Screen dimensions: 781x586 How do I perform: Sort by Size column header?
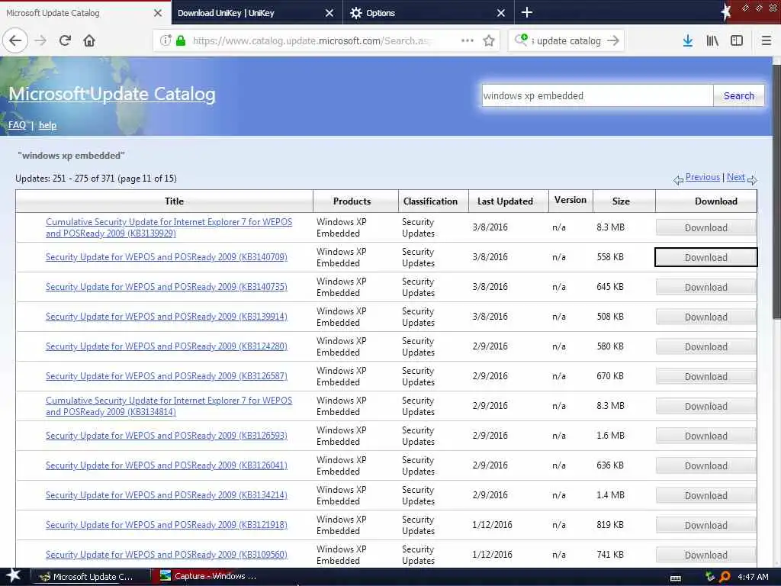(621, 201)
